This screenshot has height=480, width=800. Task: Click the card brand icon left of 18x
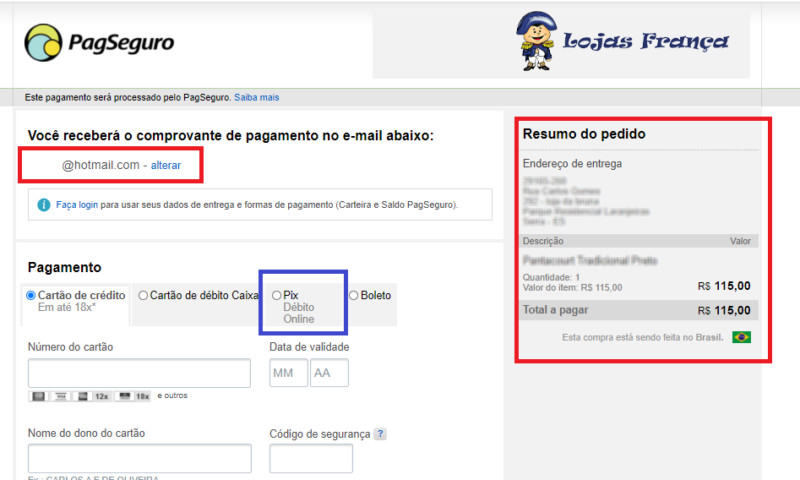pyautogui.click(x=124, y=396)
